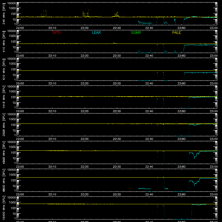The height and width of the screenshot is (222, 222).
Task: Click the 1000 value on the 410 MHz y-axis
Action: point(12,36)
